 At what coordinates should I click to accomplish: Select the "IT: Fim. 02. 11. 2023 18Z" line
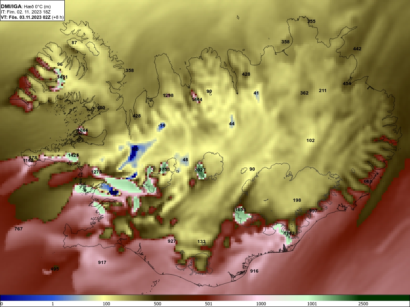coord(25,12)
